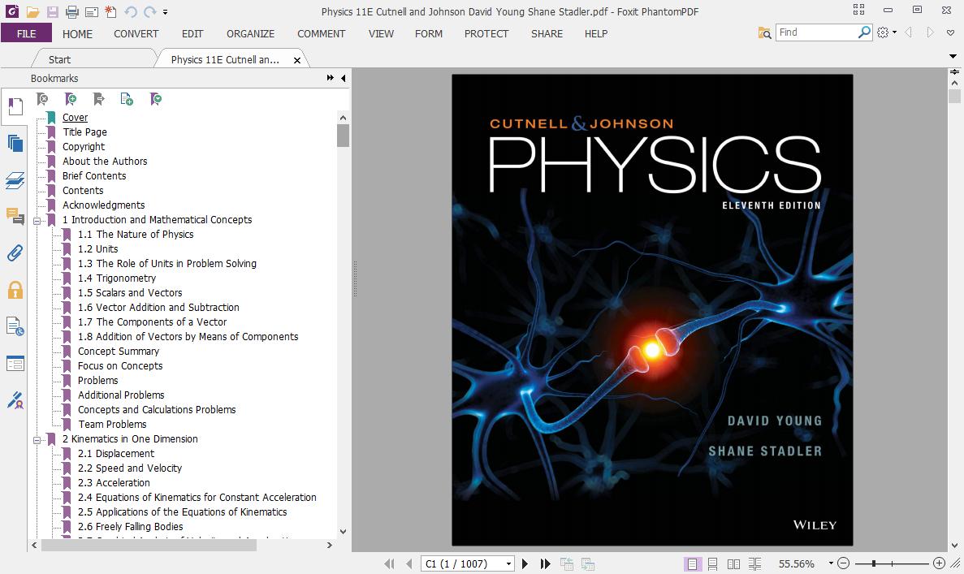Expand the bookmarks panel width arrows
964x574 pixels.
click(331, 78)
